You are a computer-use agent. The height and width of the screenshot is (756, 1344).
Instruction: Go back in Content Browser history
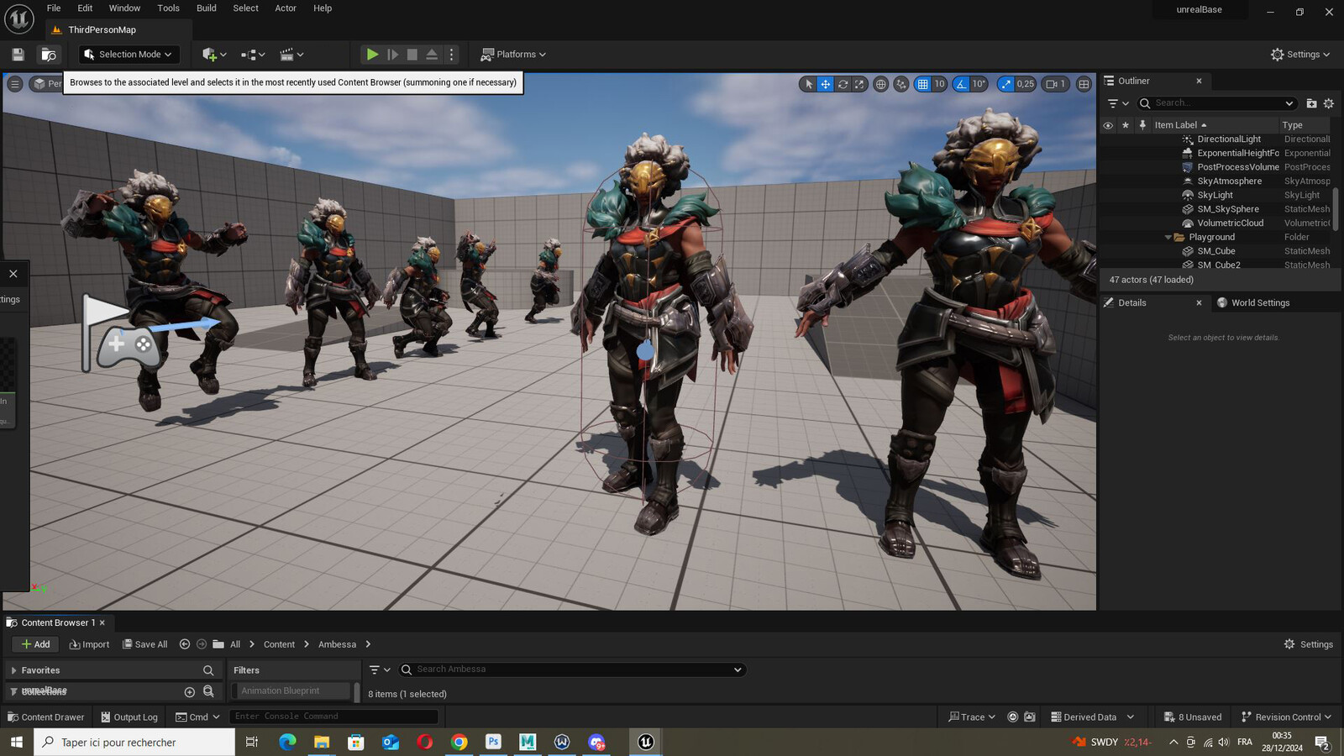(185, 644)
